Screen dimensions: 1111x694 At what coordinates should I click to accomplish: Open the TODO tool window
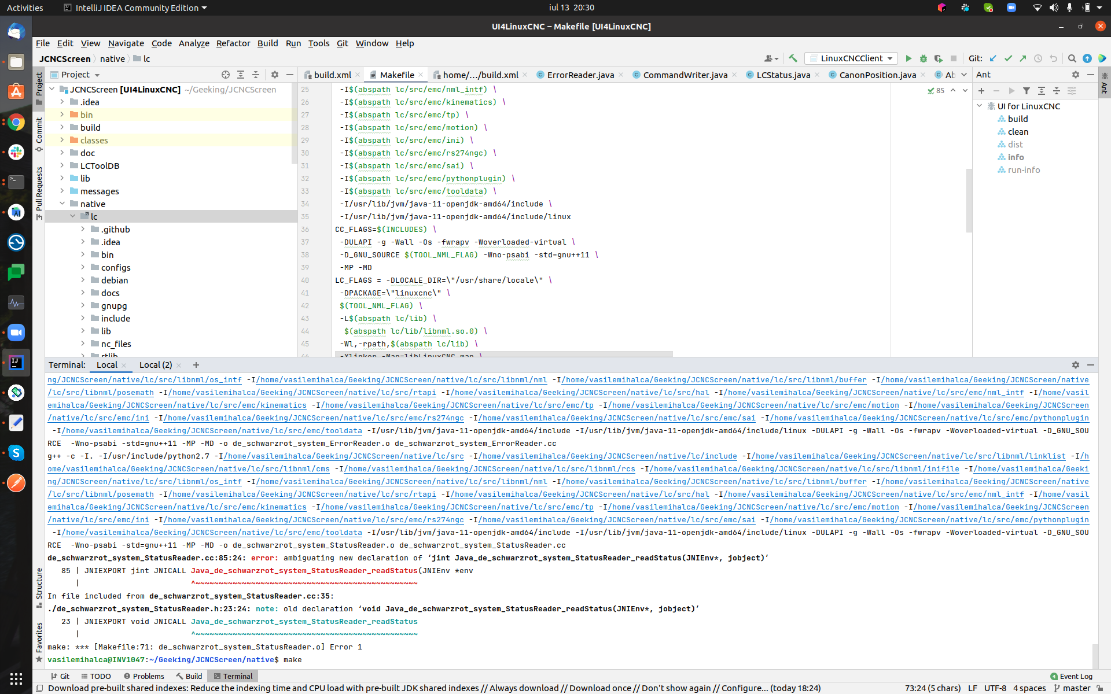click(96, 676)
